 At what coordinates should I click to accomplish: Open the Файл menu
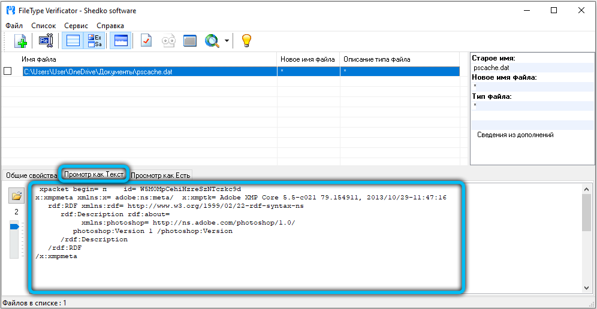click(x=14, y=26)
